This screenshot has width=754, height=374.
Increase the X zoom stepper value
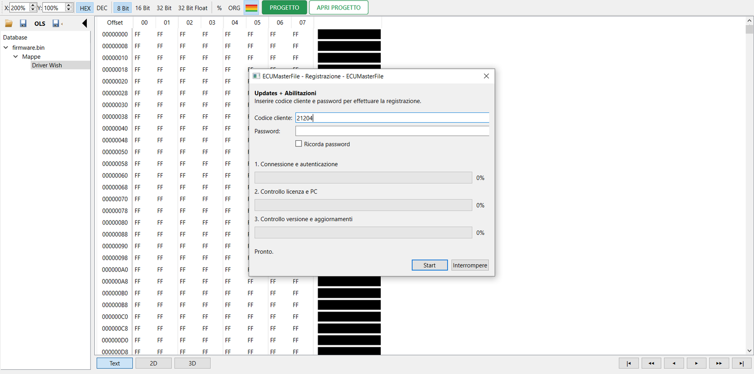[x=33, y=5]
